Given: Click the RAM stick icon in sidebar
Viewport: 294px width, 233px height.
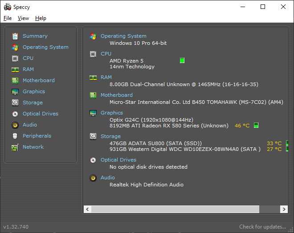Looking at the screenshot, I should point(15,70).
